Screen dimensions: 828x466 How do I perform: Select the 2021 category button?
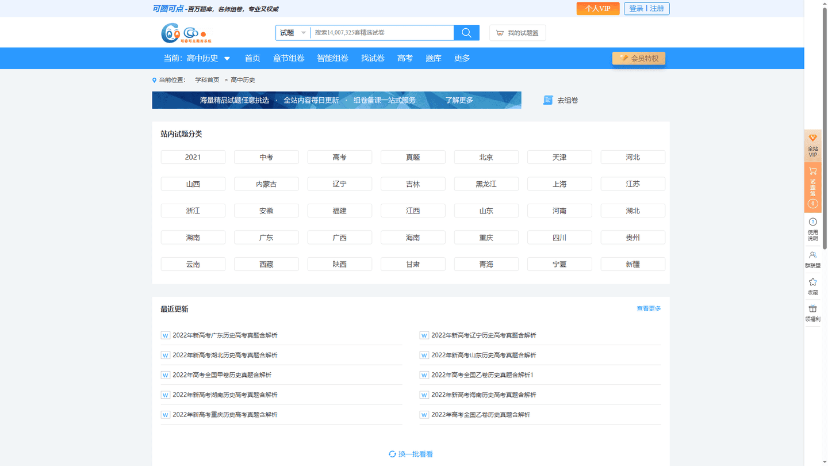point(193,157)
